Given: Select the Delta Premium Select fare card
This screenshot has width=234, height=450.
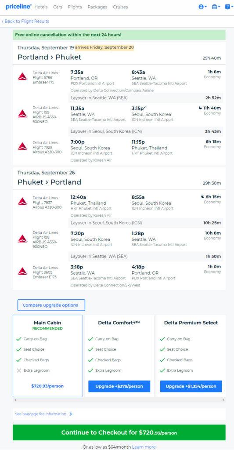Looking at the screenshot, I should (191, 356).
